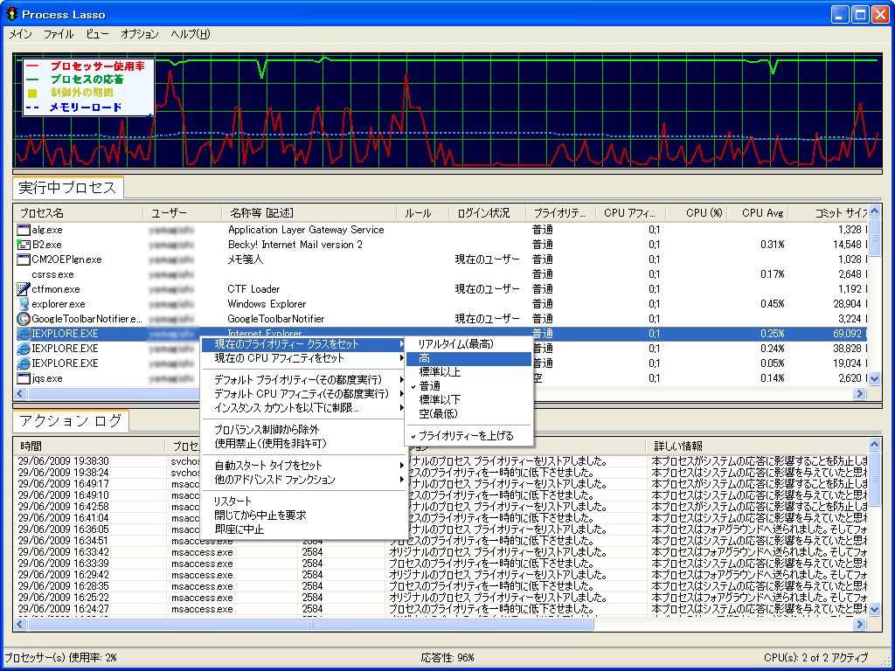Click the process list scroll-right arrow
This screenshot has width=895, height=671.
coord(859,394)
